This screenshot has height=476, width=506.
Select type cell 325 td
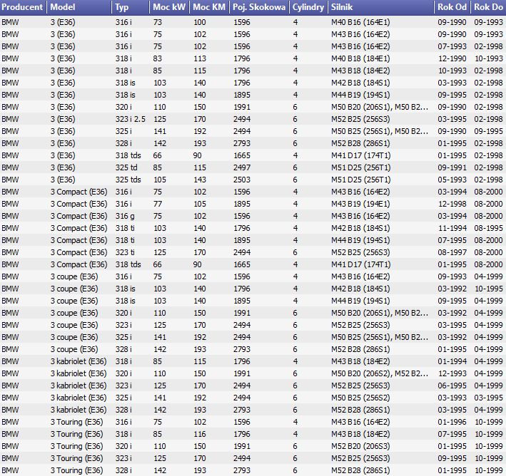click(x=126, y=167)
